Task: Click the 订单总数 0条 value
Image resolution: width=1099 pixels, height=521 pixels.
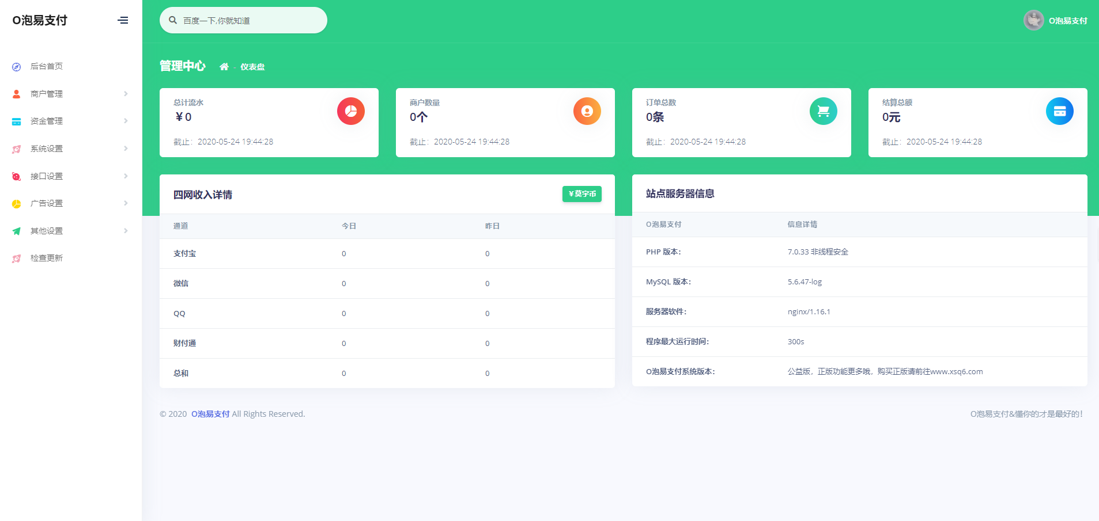Action: 655,117
